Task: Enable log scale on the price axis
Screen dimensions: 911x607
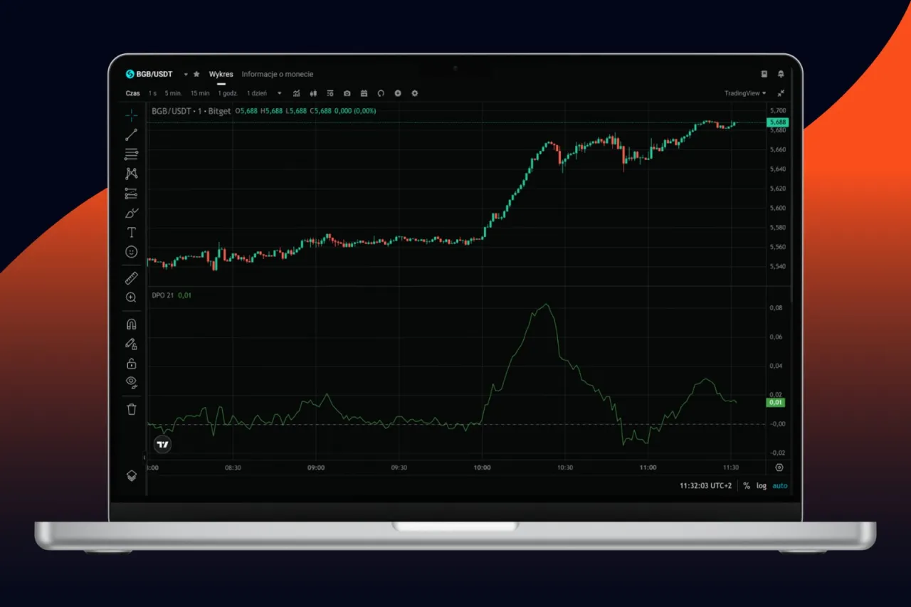Action: coord(762,486)
